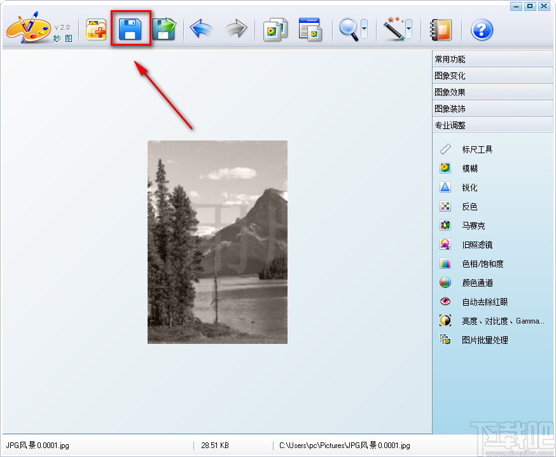Expand the effects wand dropdown arrow
This screenshot has height=457, width=556.
click(x=409, y=29)
